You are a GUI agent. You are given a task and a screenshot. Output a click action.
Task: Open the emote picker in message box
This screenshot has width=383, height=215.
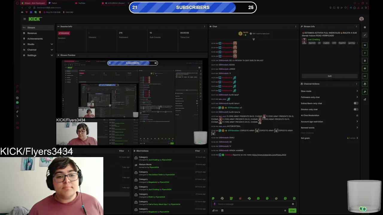click(x=293, y=204)
